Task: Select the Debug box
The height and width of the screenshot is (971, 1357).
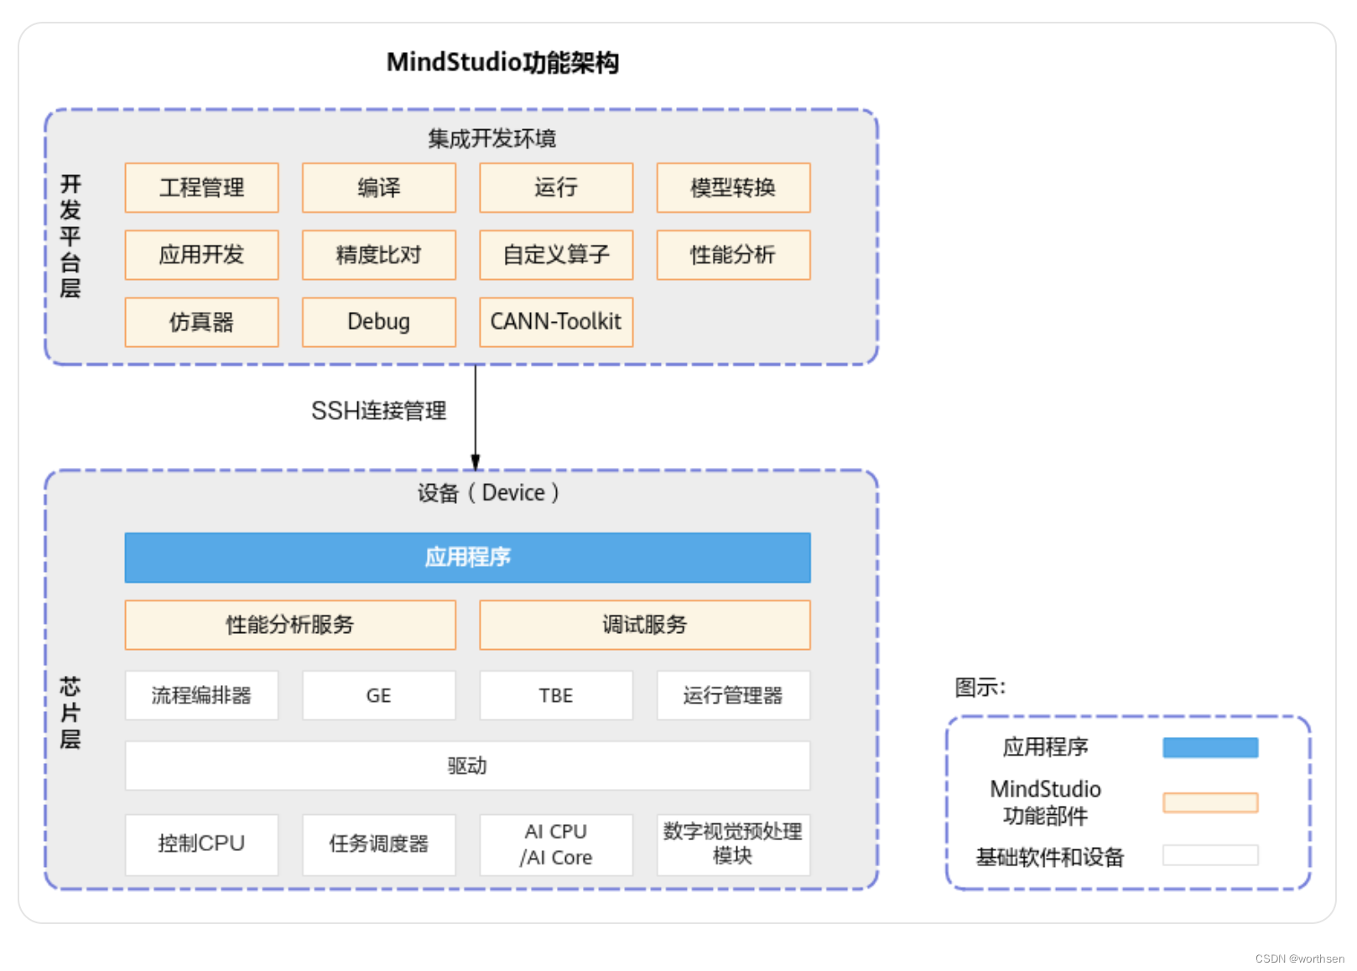Action: click(379, 322)
